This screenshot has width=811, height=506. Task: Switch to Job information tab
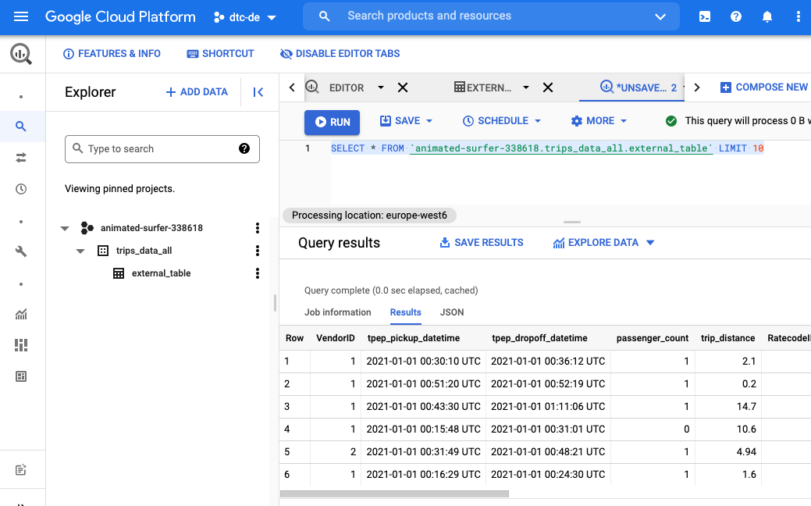(338, 312)
